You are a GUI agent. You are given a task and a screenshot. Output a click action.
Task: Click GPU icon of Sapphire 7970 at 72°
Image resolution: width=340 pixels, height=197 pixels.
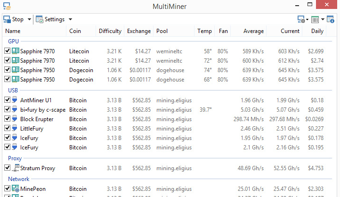(16, 60)
